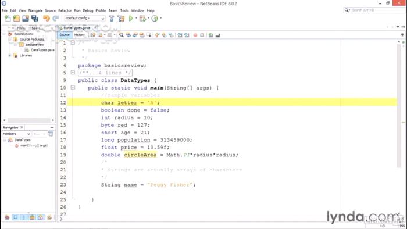Toggle Show Non-Public Members navigator filter
407x229 pixels.
coord(32,217)
